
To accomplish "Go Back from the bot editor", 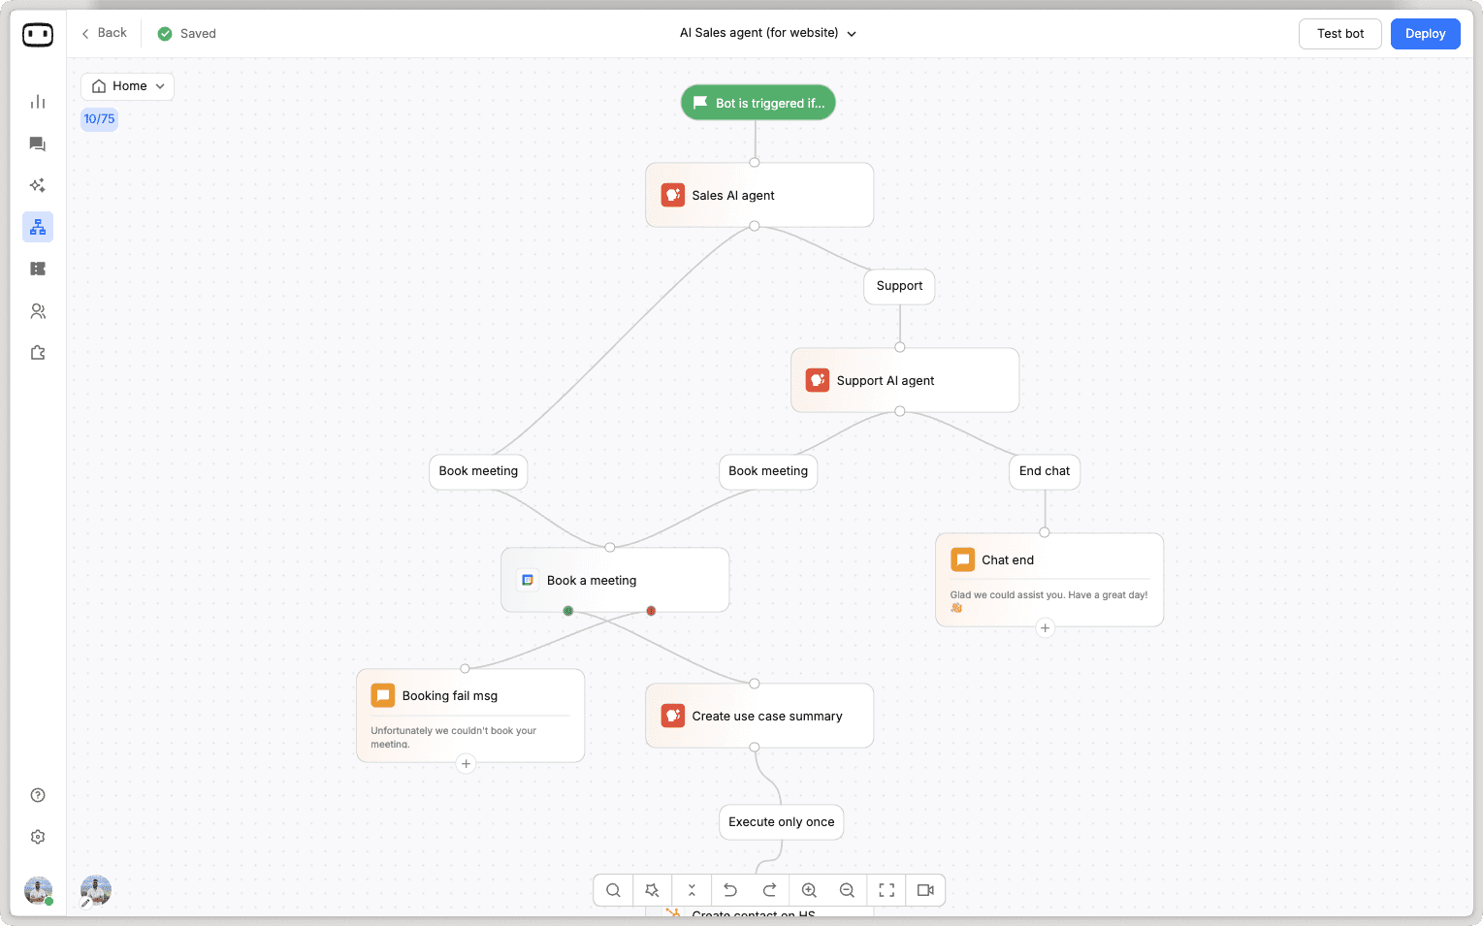I will 103,32.
